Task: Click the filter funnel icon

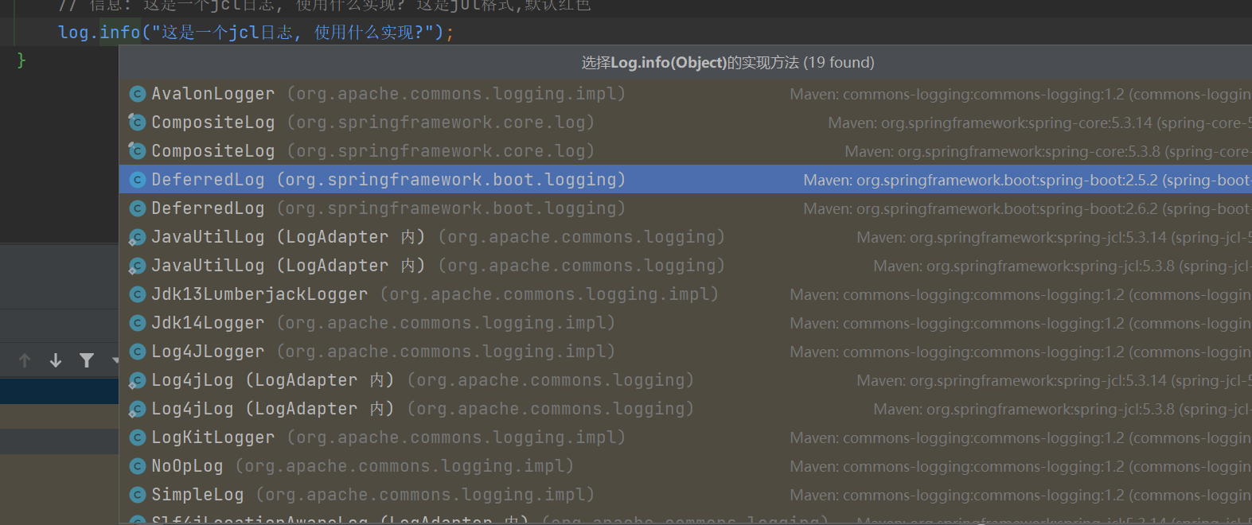Action: pyautogui.click(x=87, y=360)
